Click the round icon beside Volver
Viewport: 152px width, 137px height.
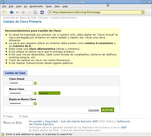[x=4, y=116]
